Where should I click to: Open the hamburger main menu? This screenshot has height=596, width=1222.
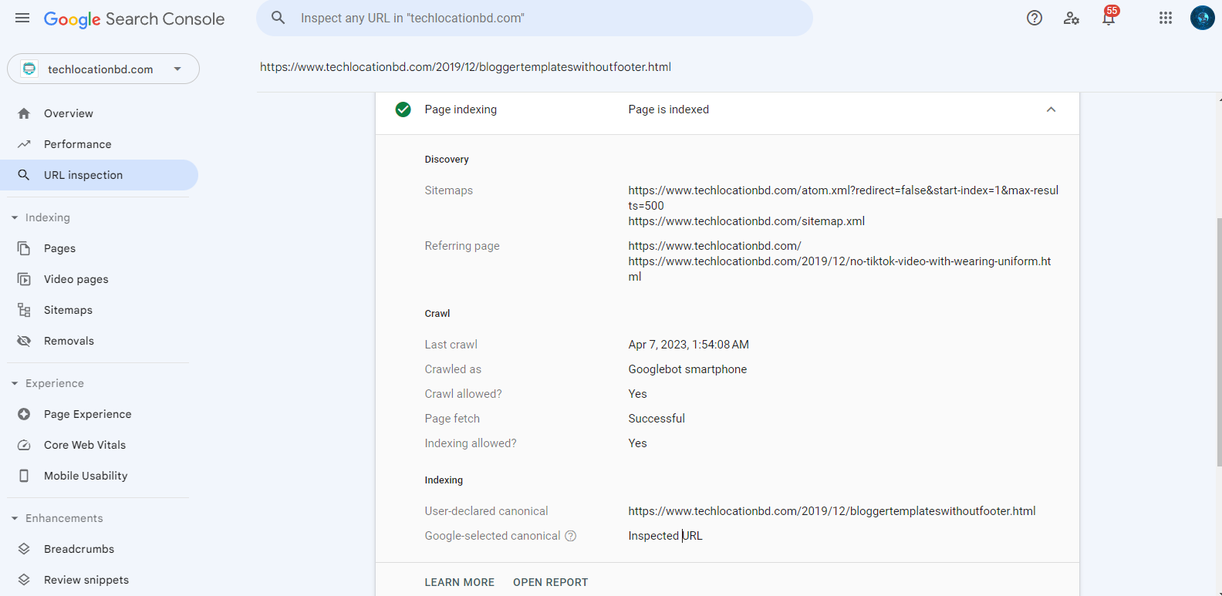point(22,18)
